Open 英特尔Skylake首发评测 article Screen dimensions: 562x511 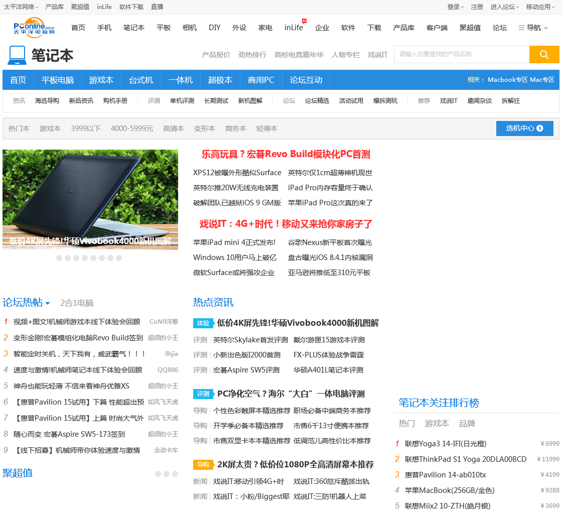pos(250,340)
